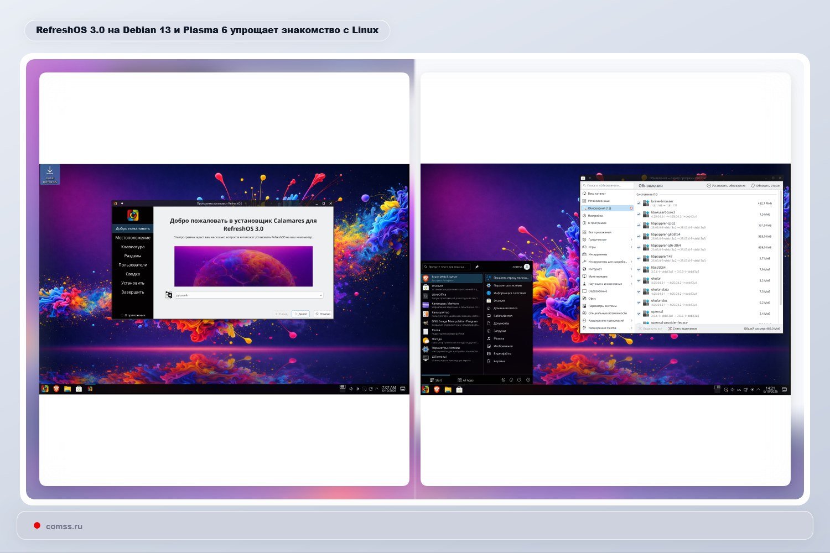Open Информация о системе in the start menu
Viewport: 830px width, 553px height.
[508, 293]
